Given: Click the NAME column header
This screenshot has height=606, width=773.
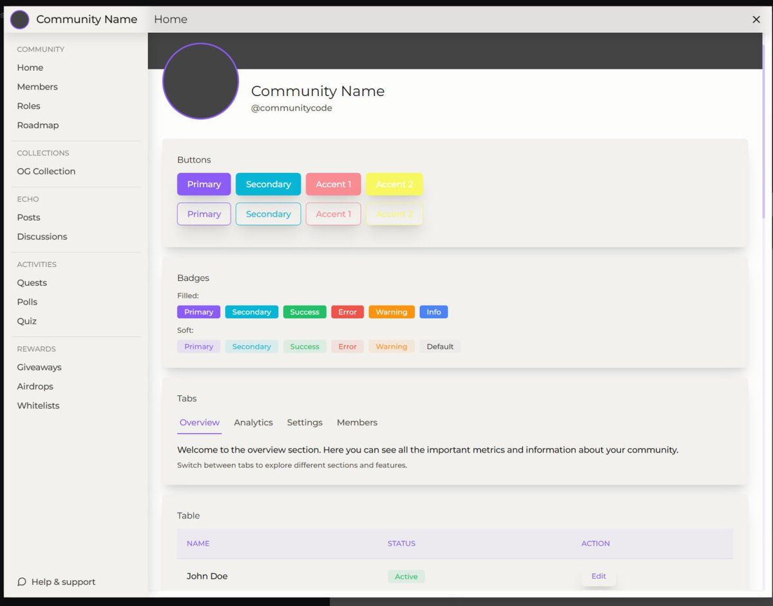Looking at the screenshot, I should click(198, 543).
